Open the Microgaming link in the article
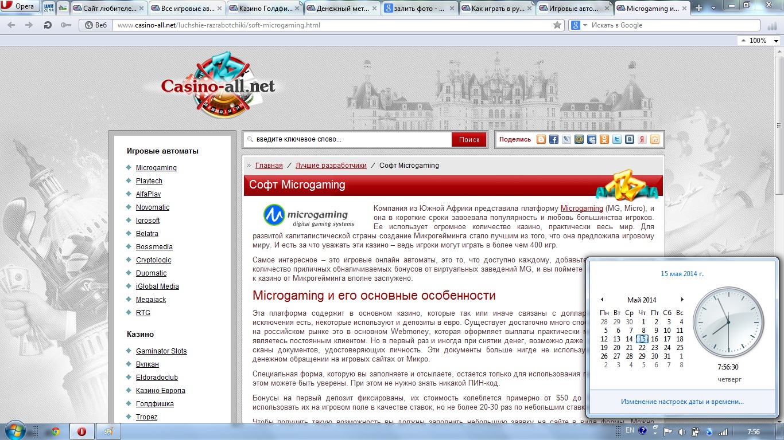The width and height of the screenshot is (784, 440). (582, 209)
